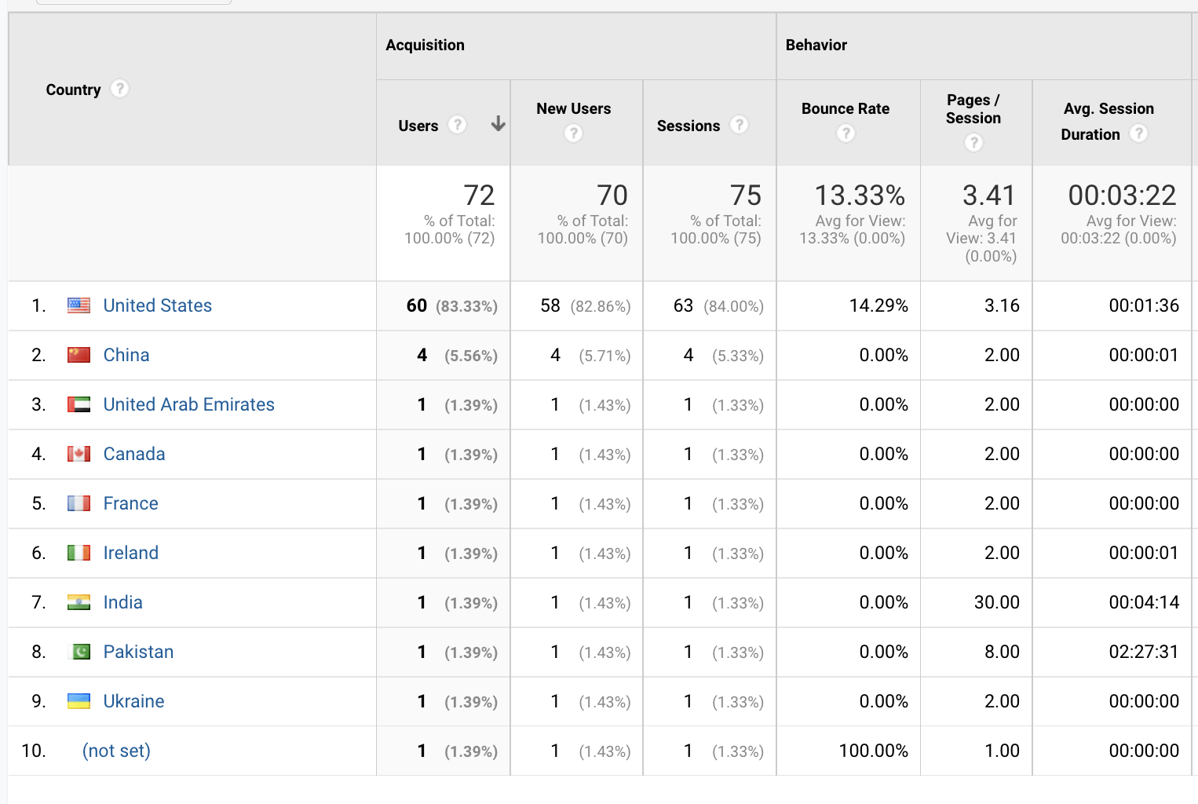Click the (not set) country link
Screen dimensions: 1198x804
[x=116, y=751]
